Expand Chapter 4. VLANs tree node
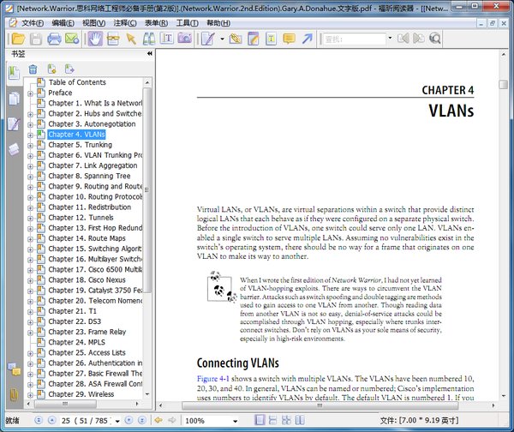514x432 pixels. coord(30,135)
